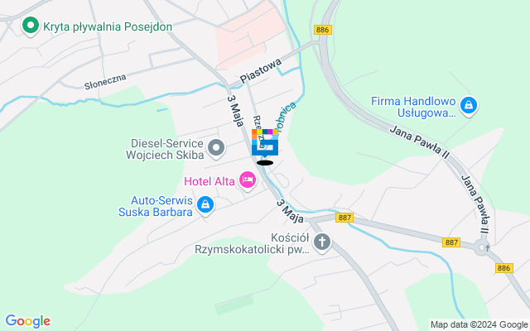
Task: Open the Hotel Alta label
Action: pos(210,181)
